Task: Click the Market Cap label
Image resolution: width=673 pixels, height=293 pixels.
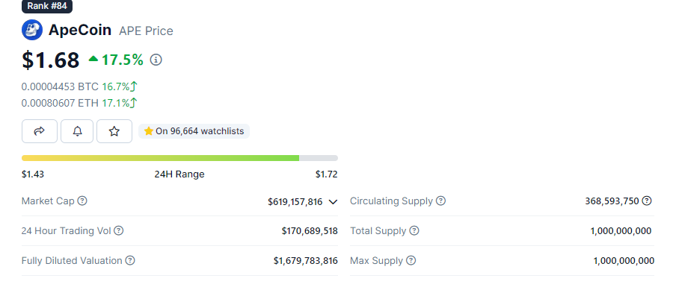Action: click(x=48, y=201)
